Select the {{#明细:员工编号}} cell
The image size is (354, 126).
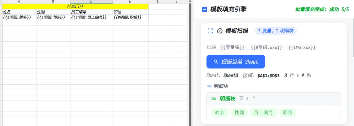point(92,17)
